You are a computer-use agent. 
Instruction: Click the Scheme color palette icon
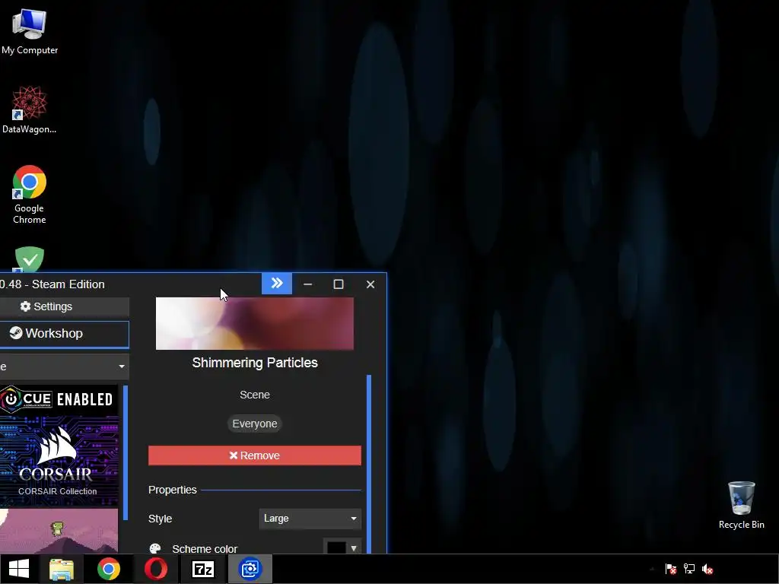coord(155,548)
